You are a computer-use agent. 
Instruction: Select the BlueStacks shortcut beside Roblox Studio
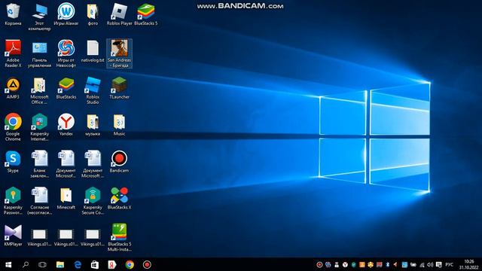(66, 89)
